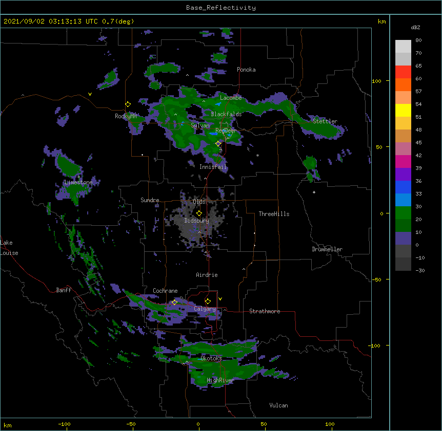Image resolution: width=442 pixels, height=431 pixels.
Task: Click the km label at bottom-left corner
Action: [8, 425]
